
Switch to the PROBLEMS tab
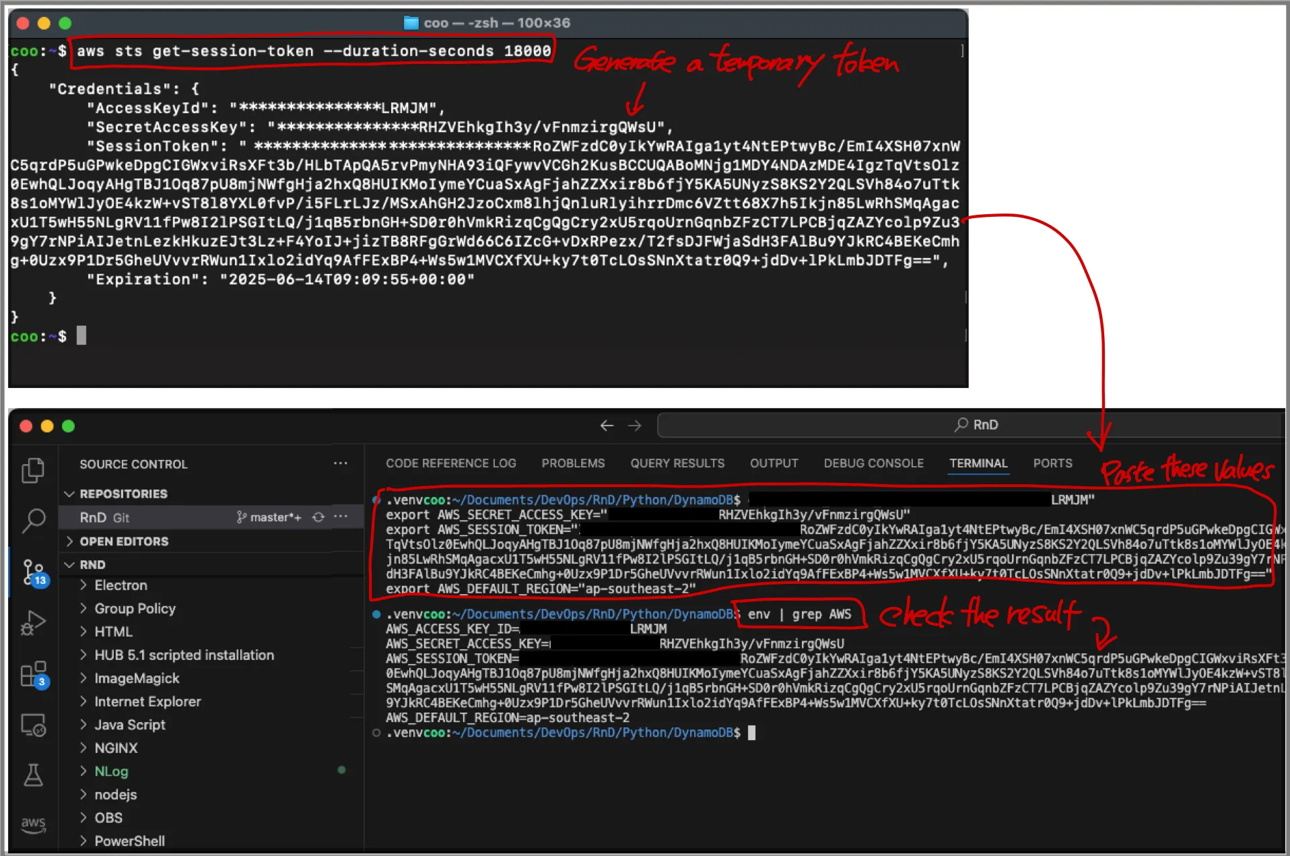click(x=573, y=463)
